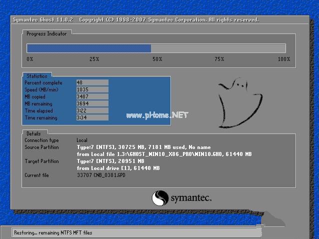Viewport: 319px width, 239px height.
Task: Click the Symantec yin-yang logo
Action: tap(160, 198)
